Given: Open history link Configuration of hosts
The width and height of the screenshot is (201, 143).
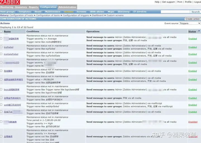Looking at the screenshot, I should (21, 15).
